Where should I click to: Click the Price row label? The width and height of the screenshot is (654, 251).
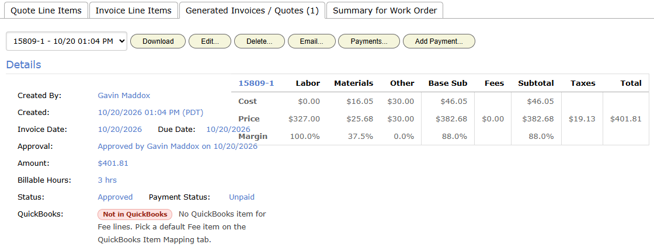click(249, 119)
